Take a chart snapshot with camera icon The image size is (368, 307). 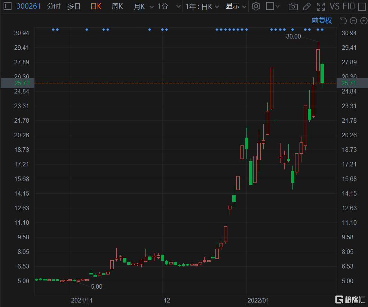point(293,7)
